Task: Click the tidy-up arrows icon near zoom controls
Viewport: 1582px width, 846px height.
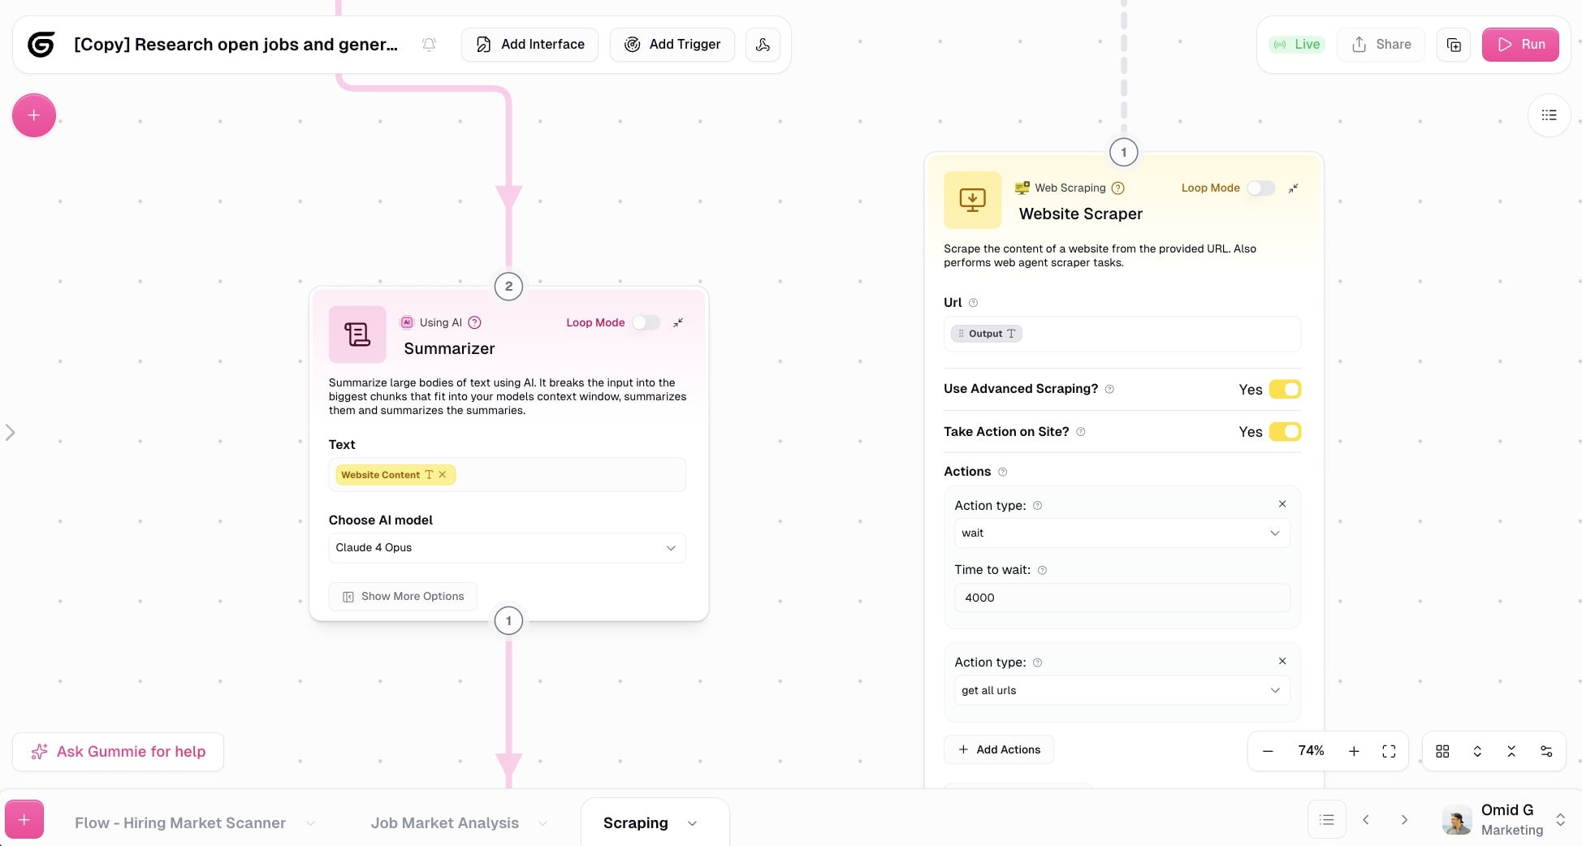Action: click(1511, 751)
